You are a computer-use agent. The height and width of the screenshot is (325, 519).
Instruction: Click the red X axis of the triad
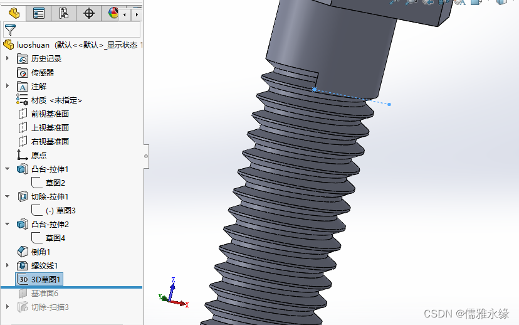(179, 303)
